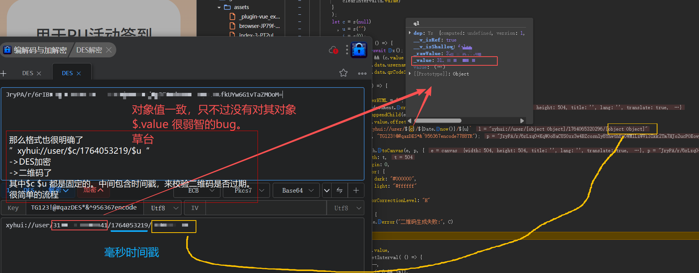This screenshot has height=273, width=699.
Task: Click the blue padlock app icon
Action: point(359,50)
